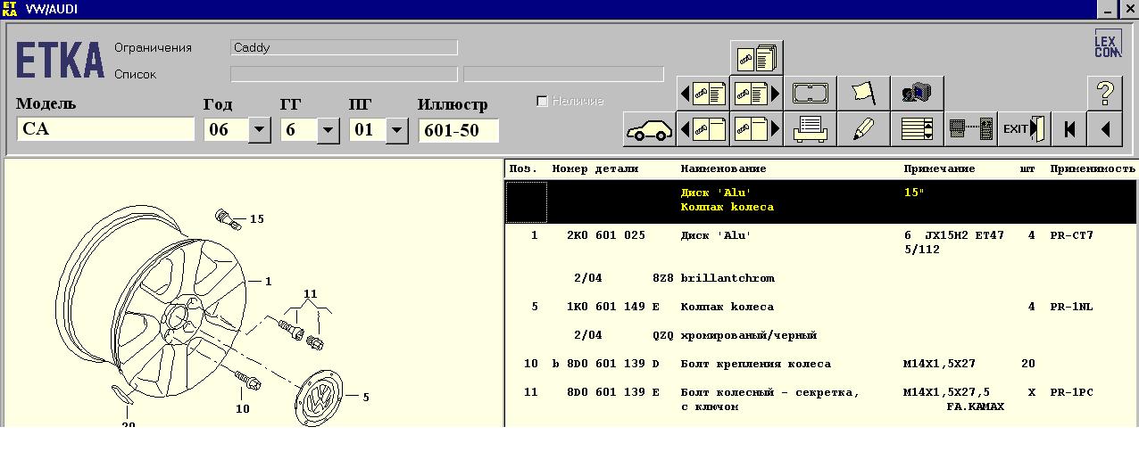Toggle the Наличие checkbox

(542, 101)
